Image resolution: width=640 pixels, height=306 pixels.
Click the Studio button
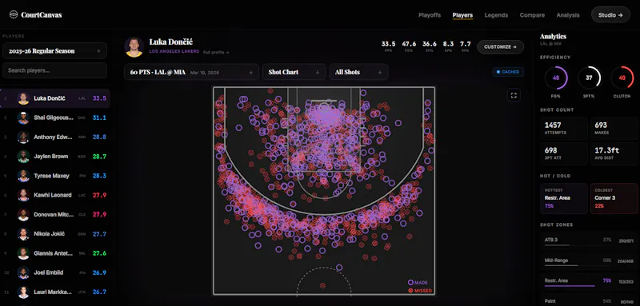[x=610, y=14]
